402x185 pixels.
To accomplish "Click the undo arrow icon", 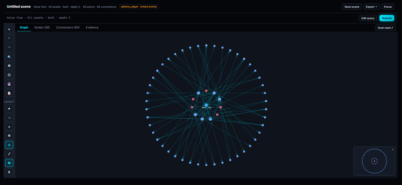I will tap(9, 39).
